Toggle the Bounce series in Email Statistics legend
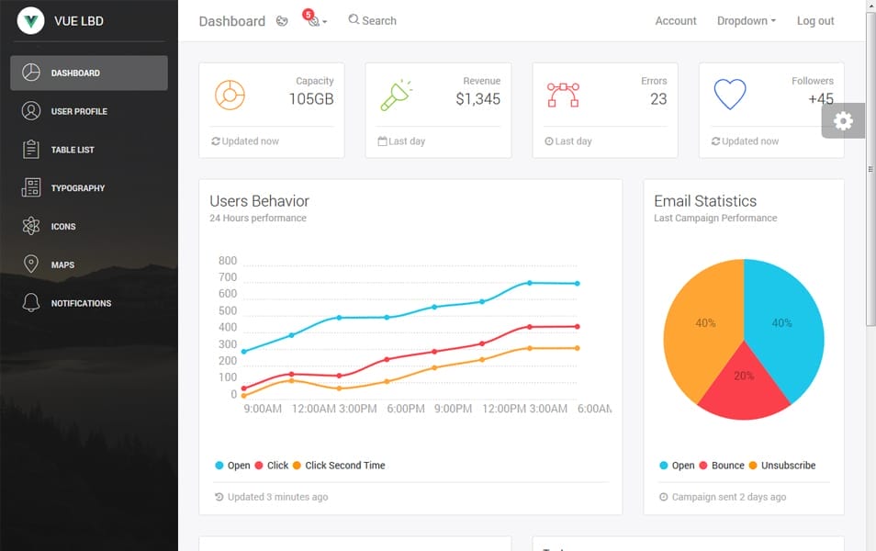876x551 pixels. (725, 466)
